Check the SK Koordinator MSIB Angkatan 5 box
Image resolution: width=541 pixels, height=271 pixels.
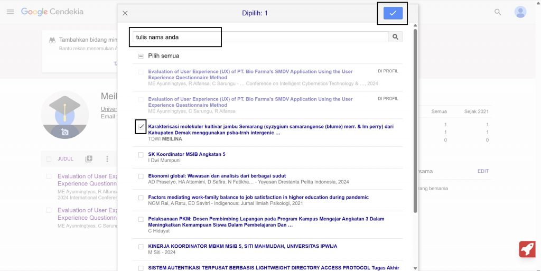141,155
